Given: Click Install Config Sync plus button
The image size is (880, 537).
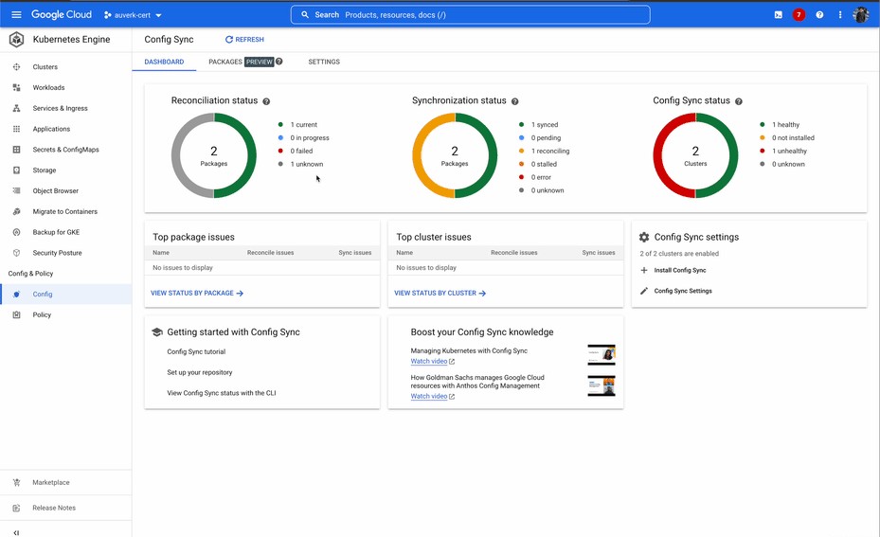Looking at the screenshot, I should (673, 271).
